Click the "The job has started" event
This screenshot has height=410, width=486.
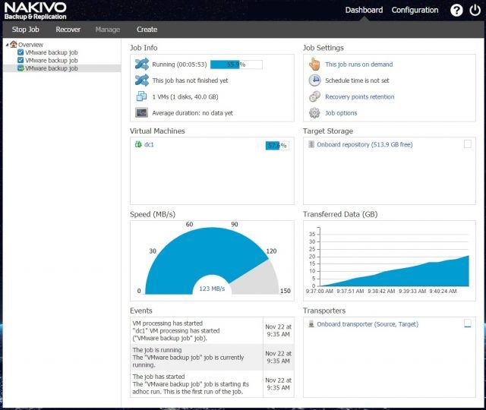pos(212,383)
